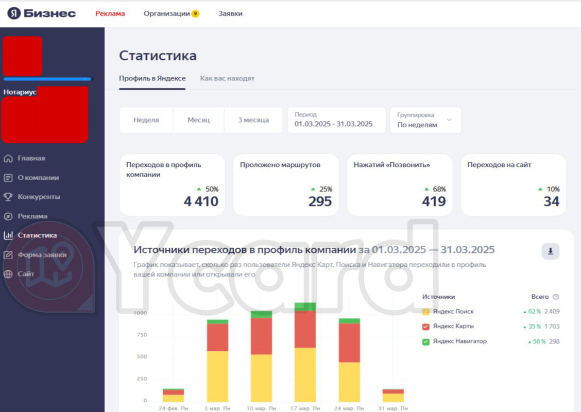Open Форма заявки in sidebar
The image size is (581, 412).
pyautogui.click(x=42, y=255)
